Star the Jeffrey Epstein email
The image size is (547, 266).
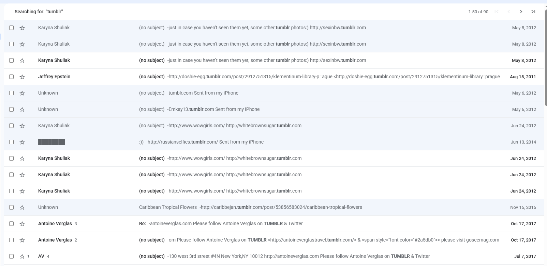22,77
